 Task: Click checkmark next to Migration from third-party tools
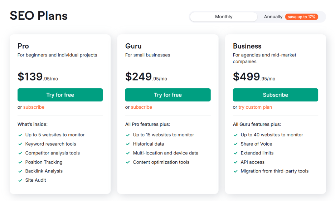[x=236, y=171]
